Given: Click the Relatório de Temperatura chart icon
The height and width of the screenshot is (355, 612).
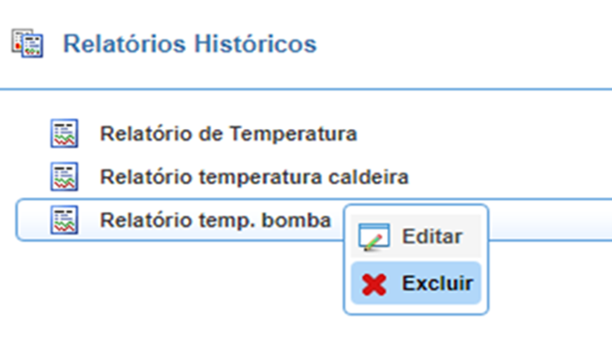Looking at the screenshot, I should coord(64,133).
